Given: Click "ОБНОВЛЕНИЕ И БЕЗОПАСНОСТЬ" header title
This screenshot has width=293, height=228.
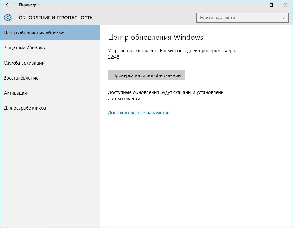Looking at the screenshot, I should (x=56, y=18).
